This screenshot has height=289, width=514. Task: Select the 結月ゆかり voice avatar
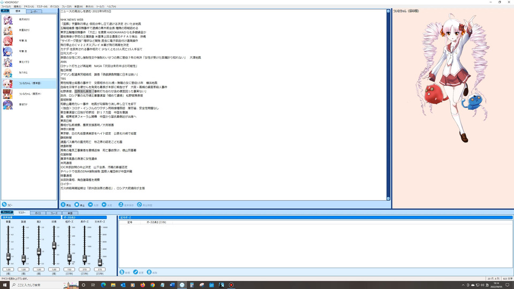[x=7, y=20]
